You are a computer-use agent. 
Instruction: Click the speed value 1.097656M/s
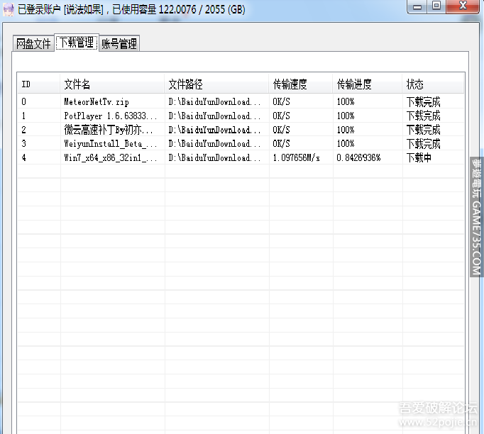(x=297, y=158)
